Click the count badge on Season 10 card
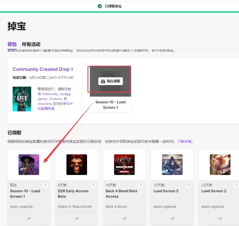The image size is (239, 226). (45, 185)
